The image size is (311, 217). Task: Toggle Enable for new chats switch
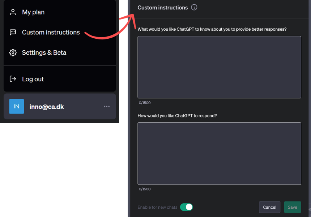point(187,207)
